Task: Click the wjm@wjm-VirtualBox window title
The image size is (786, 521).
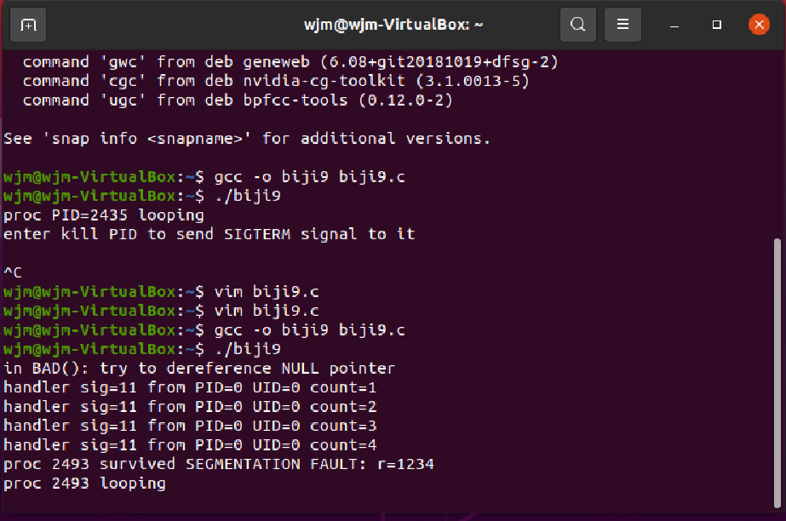Action: 393,25
